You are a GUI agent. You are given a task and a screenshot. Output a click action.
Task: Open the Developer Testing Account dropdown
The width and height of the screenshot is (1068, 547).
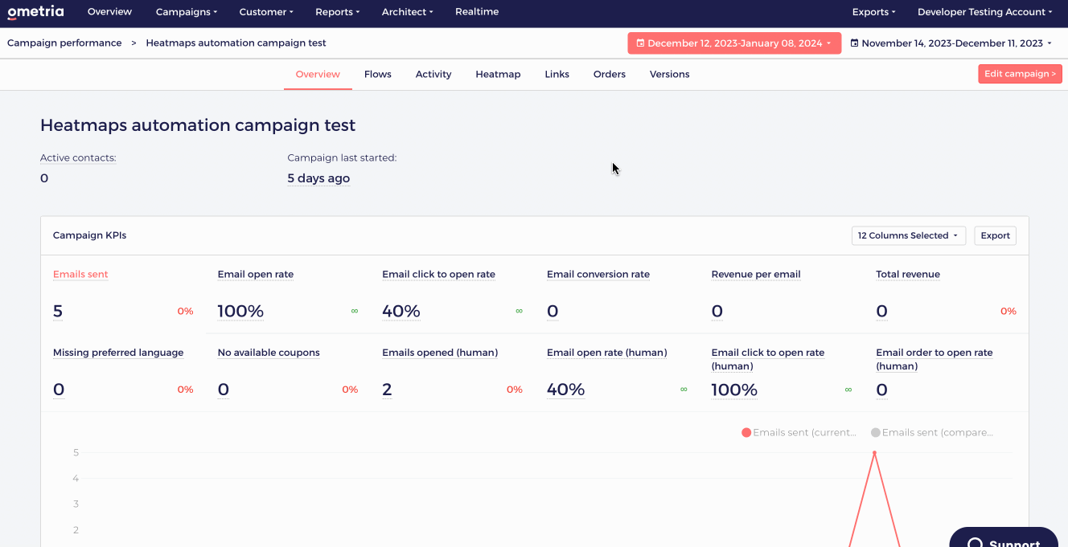[x=984, y=12]
